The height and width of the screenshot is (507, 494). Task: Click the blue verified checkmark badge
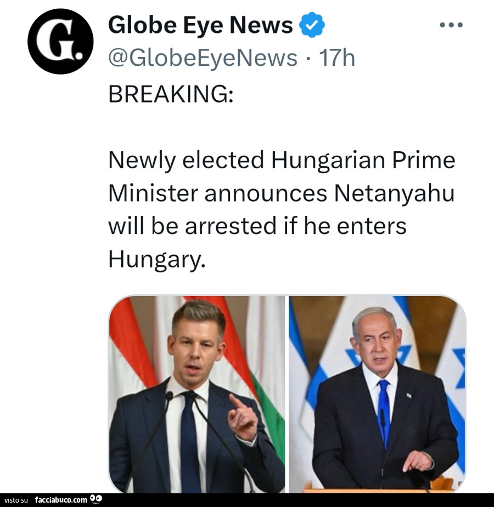click(x=312, y=25)
